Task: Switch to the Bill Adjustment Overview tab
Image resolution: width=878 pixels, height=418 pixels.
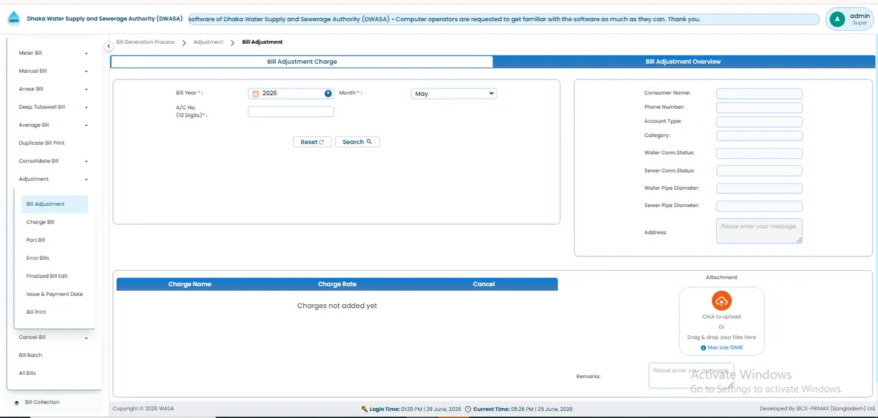Action: coord(683,62)
